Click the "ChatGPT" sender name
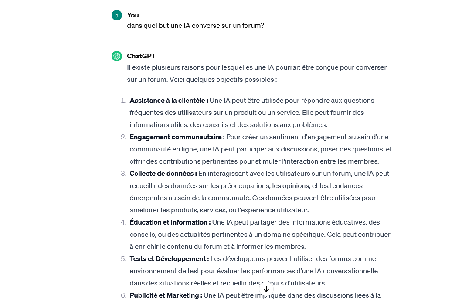This screenshot has width=462, height=302. click(x=141, y=56)
